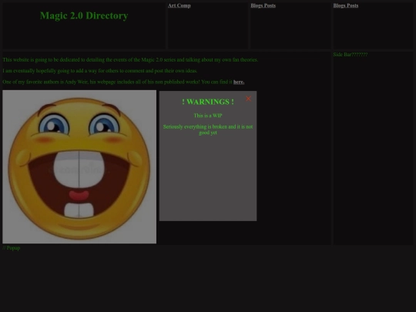The height and width of the screenshot is (312, 416).
Task: Click the 'I am eventually hopefully going' sentence
Action: (100, 71)
